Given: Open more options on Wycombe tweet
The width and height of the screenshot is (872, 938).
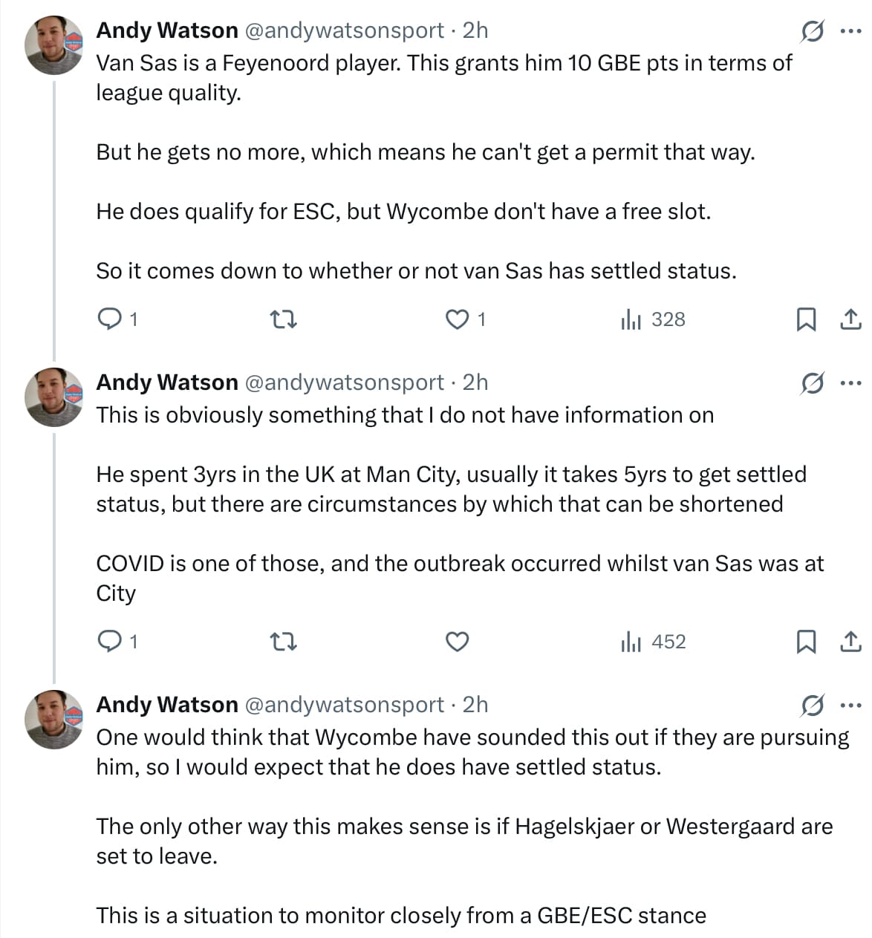Looking at the screenshot, I should [850, 705].
